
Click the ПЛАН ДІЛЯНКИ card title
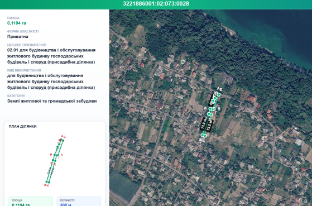point(22,126)
